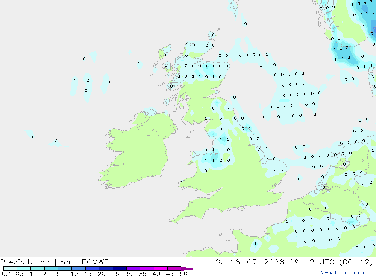Click the legend scale value '25'
This screenshot has width=376, height=276.
pyautogui.click(x=115, y=274)
